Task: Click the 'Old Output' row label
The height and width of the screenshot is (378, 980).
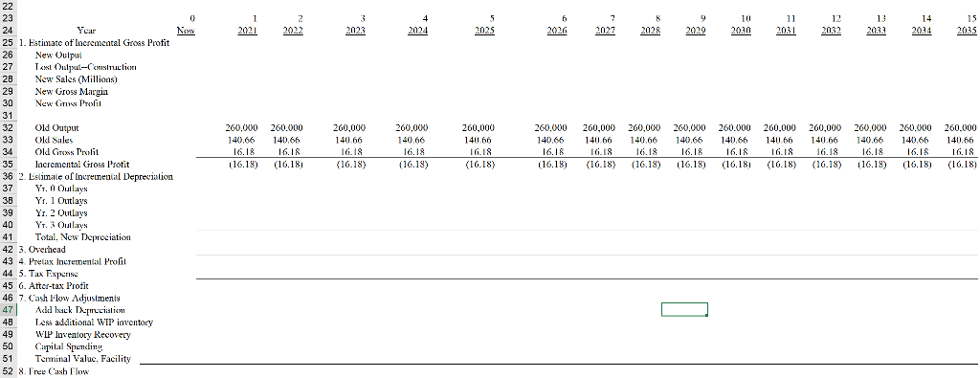Action: point(56,128)
